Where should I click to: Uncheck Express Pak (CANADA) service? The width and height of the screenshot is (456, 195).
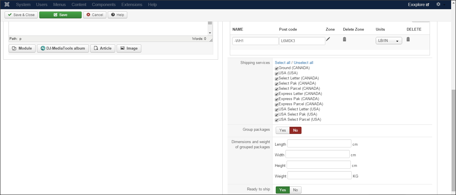click(277, 99)
